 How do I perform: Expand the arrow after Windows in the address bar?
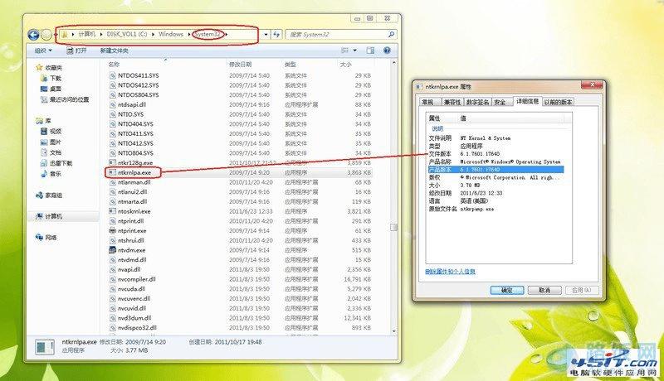(x=189, y=34)
